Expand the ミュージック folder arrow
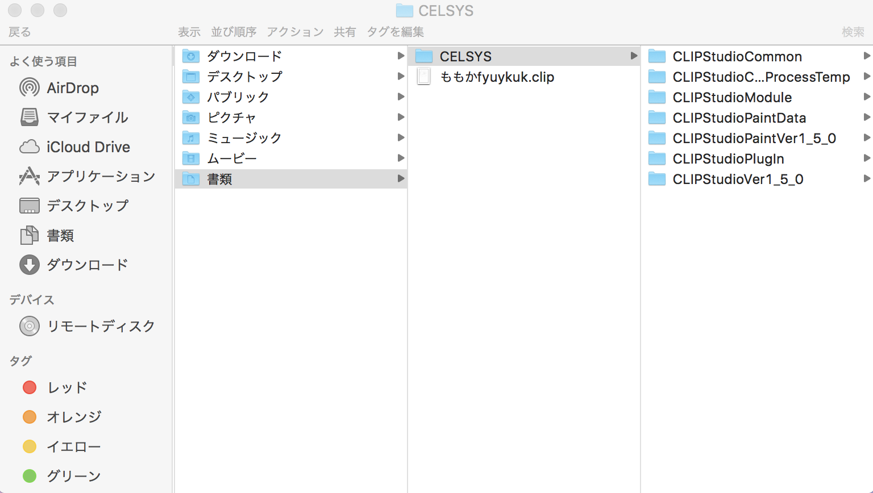The image size is (873, 493). tap(401, 137)
